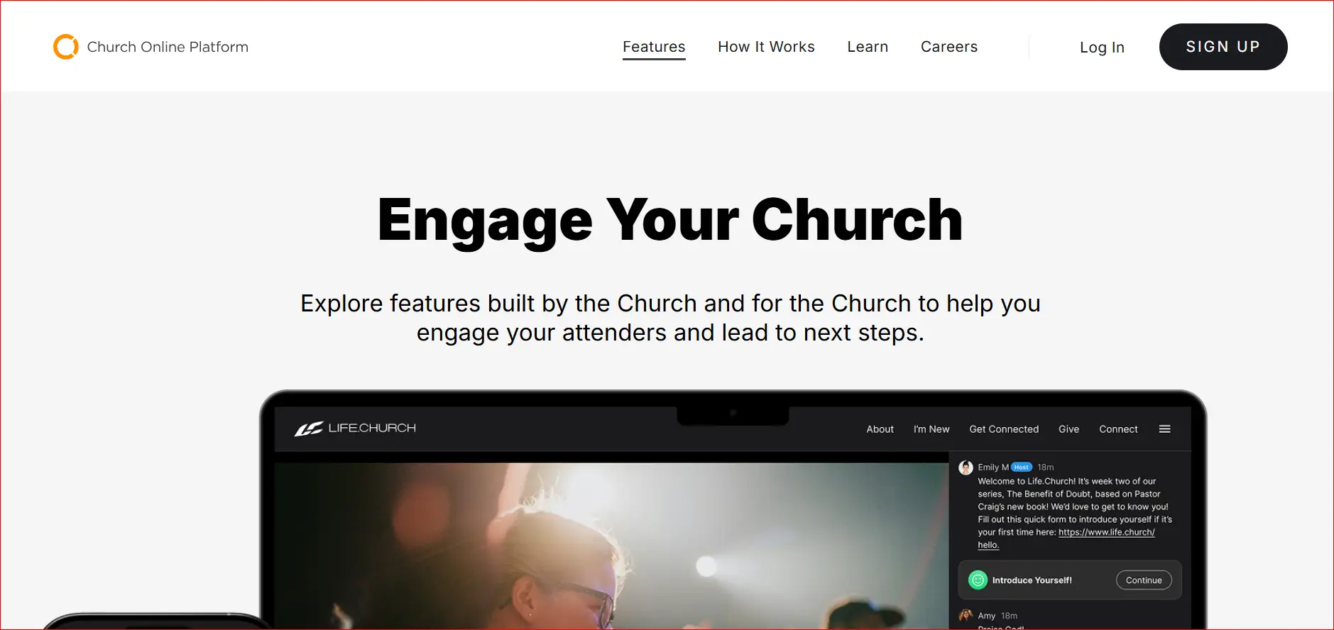Select I'm New in the Life.Church menu
Screen dimensions: 1334x630
pos(931,429)
